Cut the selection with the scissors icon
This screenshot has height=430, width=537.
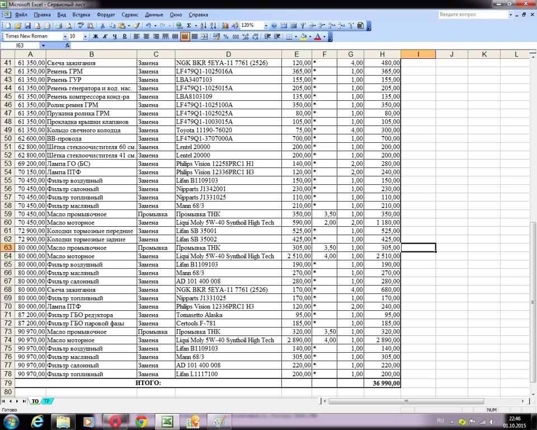(102, 26)
